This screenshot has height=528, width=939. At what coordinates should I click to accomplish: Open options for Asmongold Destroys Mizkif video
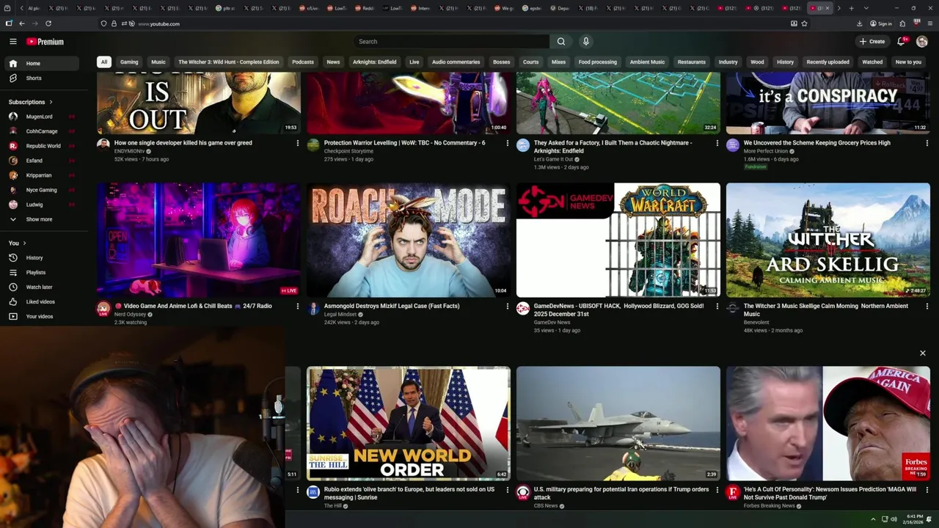(x=508, y=307)
